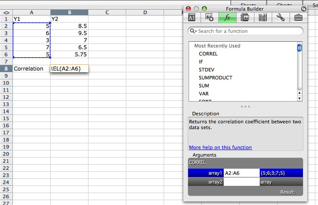Open the Object Palette icon

[209, 18]
